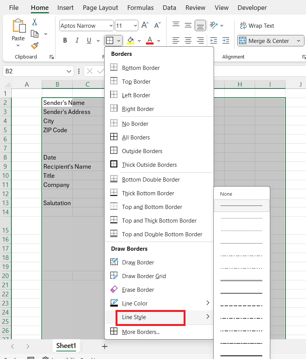Click Increase Font Size icon
Screen dimensions: 306x359
pyautogui.click(x=145, y=25)
